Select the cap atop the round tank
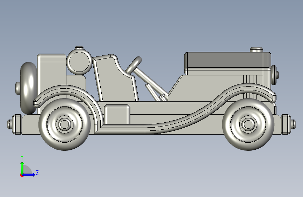The height and width of the screenshot is (197, 303). (x=79, y=48)
